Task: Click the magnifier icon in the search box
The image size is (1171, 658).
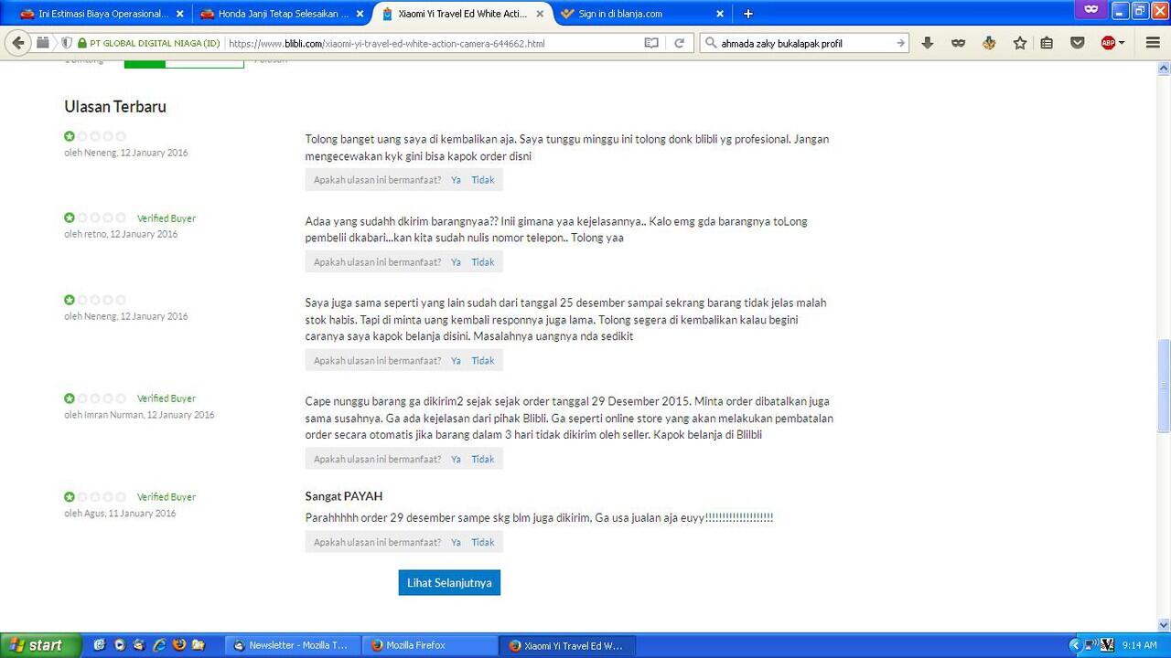Action: pos(711,43)
